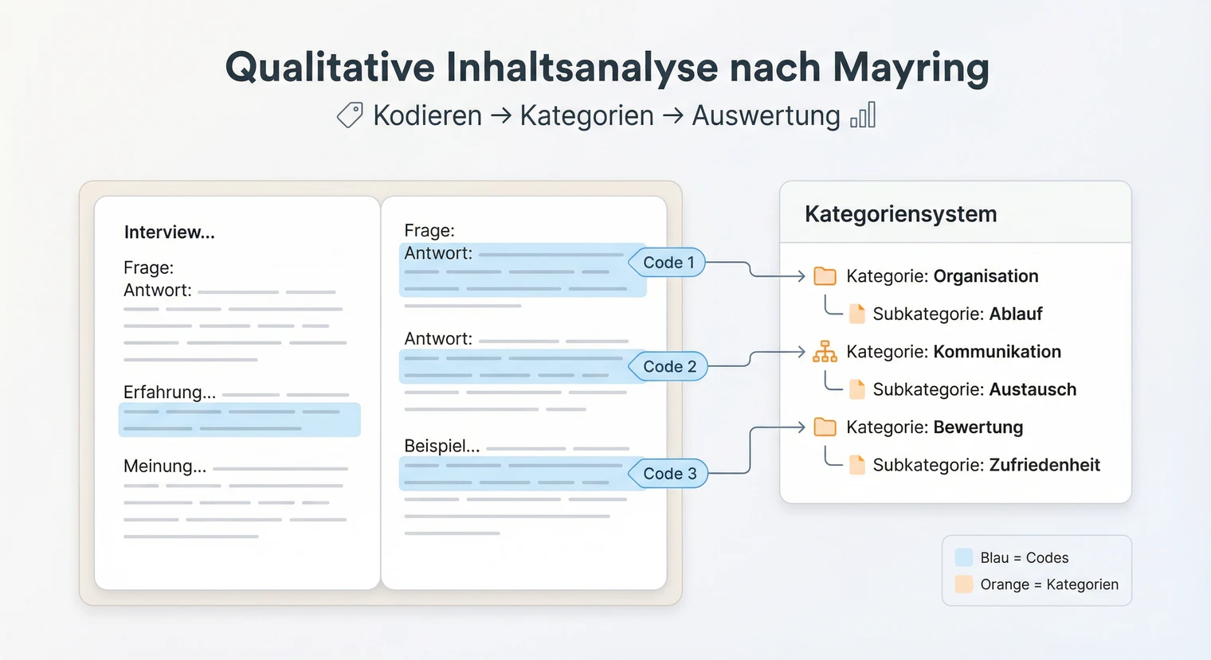Select the Code 2 badge
The image size is (1211, 660).
coord(668,366)
